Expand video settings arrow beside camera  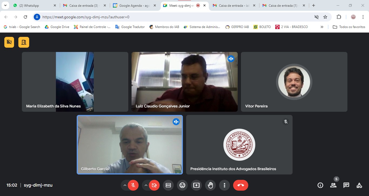(x=146, y=185)
